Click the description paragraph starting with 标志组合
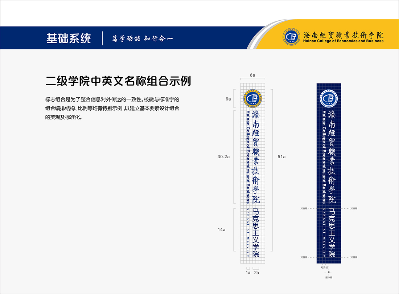The image size is (399, 294). (x=112, y=108)
